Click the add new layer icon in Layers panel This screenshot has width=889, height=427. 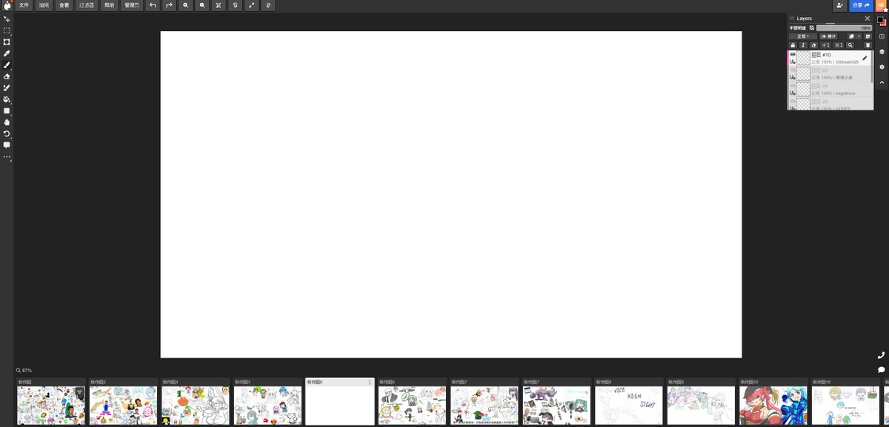868,36
